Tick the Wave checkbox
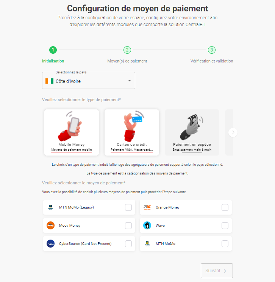The width and height of the screenshot is (275, 282). pos(225,226)
